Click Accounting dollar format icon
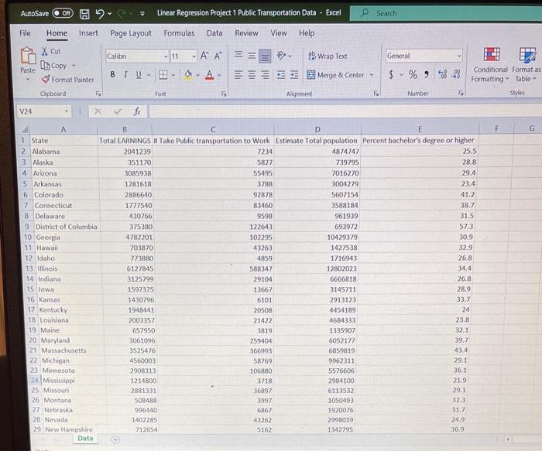Screen dimensions: 542x451 coord(391,74)
